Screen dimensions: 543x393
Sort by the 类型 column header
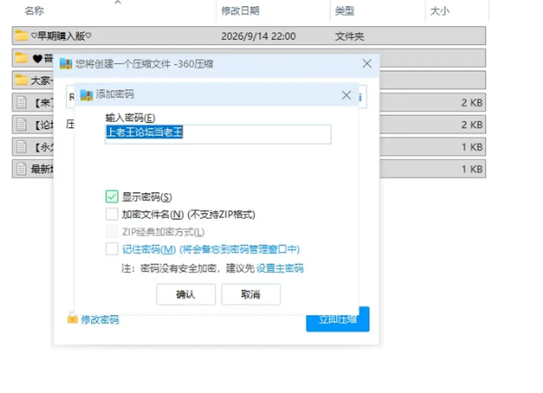coord(344,11)
